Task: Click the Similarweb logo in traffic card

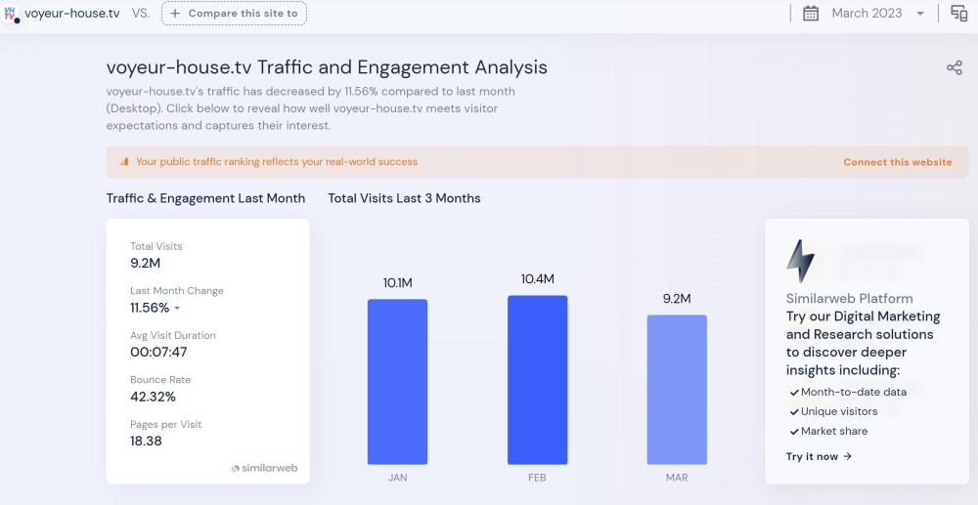Action: pyautogui.click(x=265, y=469)
